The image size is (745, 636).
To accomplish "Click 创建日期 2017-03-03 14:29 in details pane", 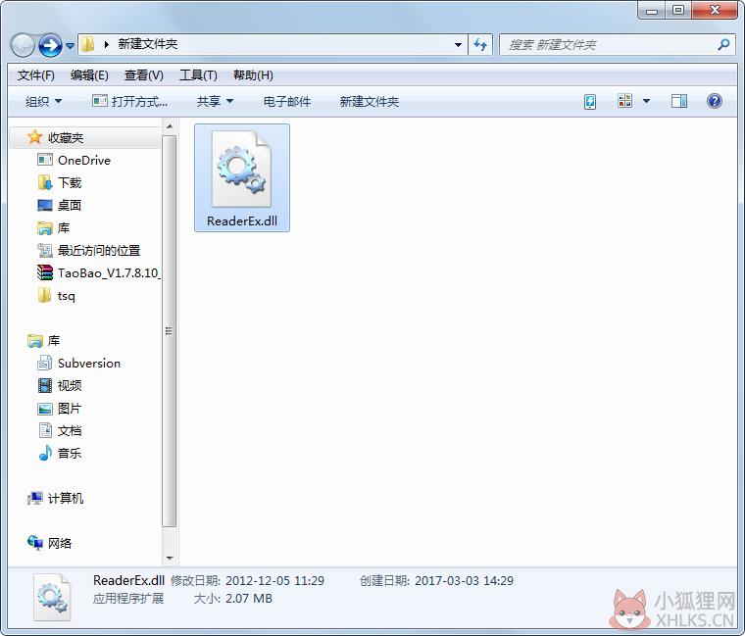I will (x=436, y=581).
